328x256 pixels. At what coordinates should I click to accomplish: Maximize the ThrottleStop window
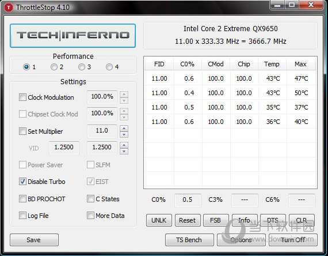click(x=291, y=5)
